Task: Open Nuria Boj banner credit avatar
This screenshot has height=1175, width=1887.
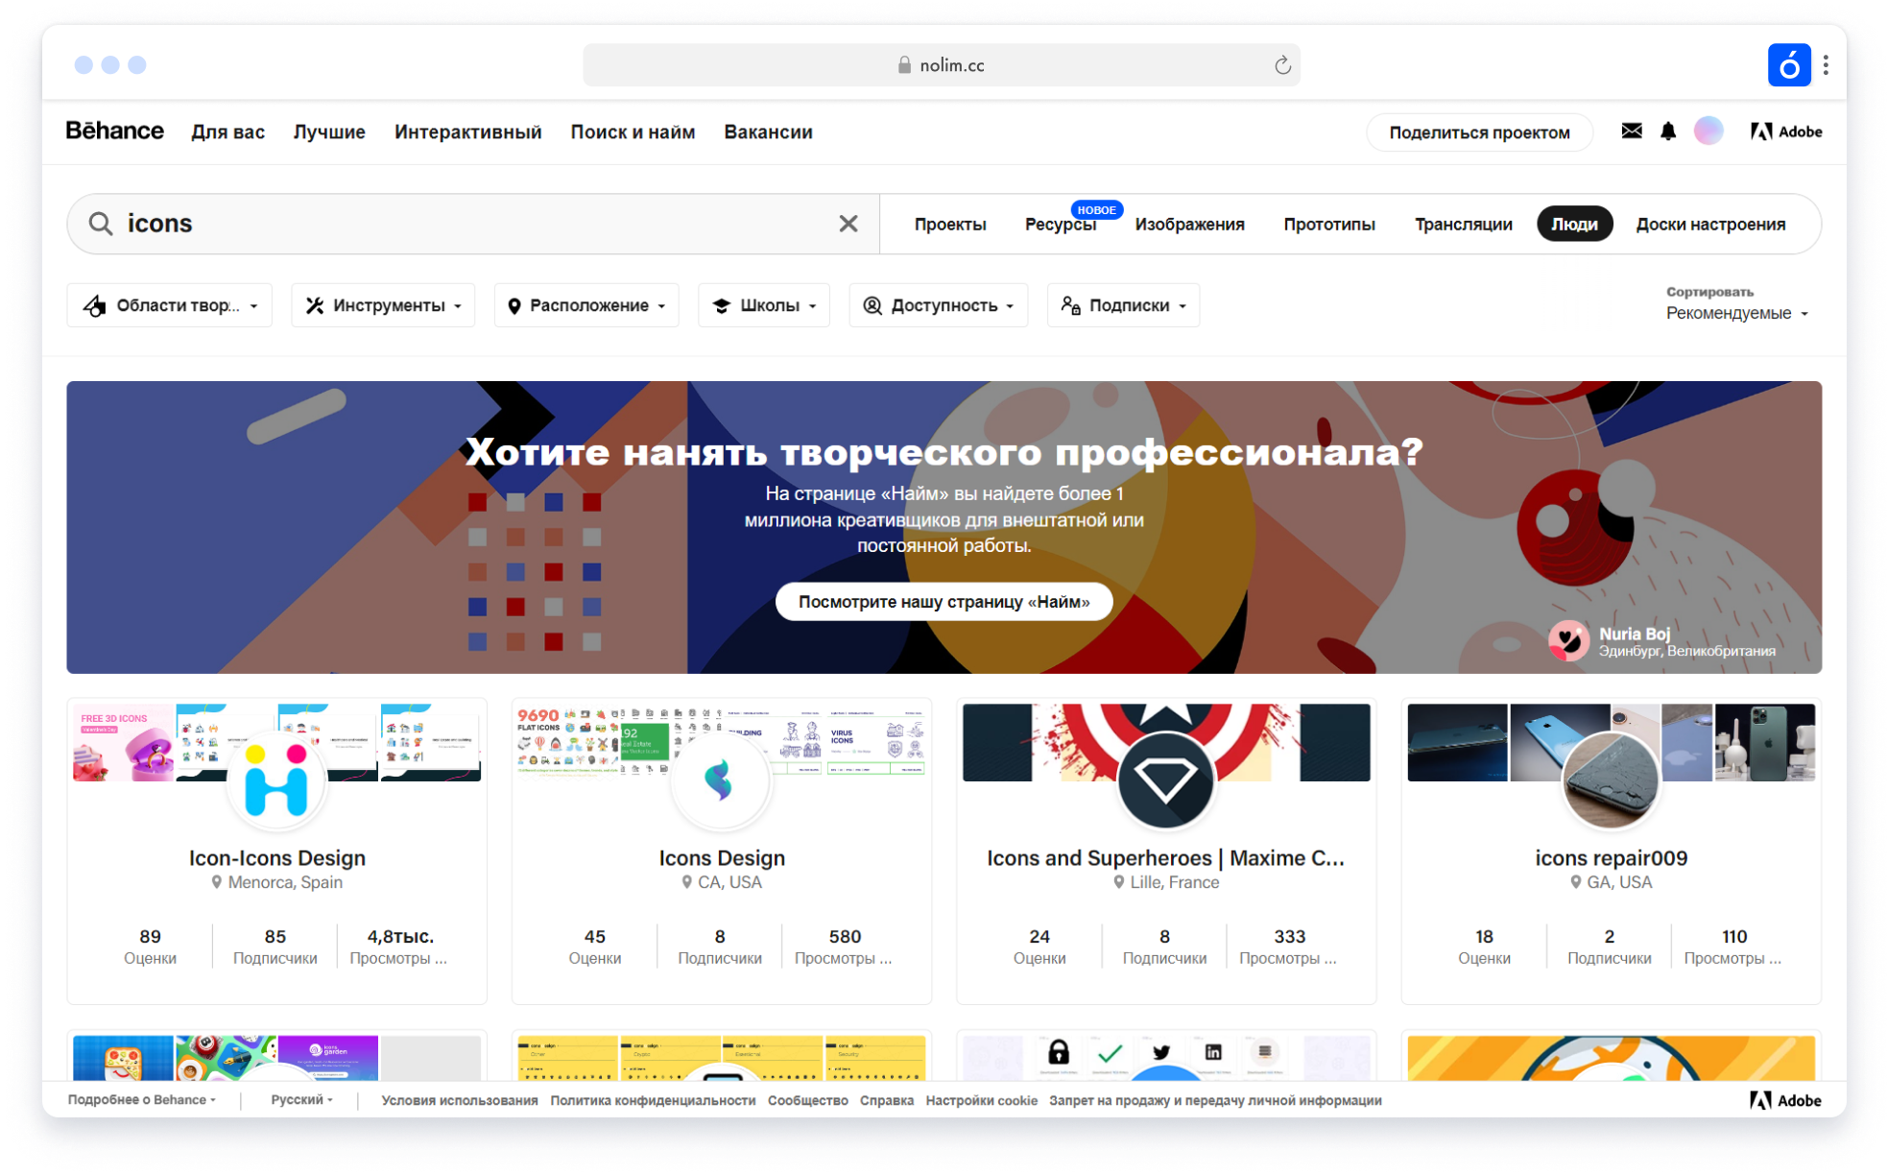Action: click(x=1569, y=640)
